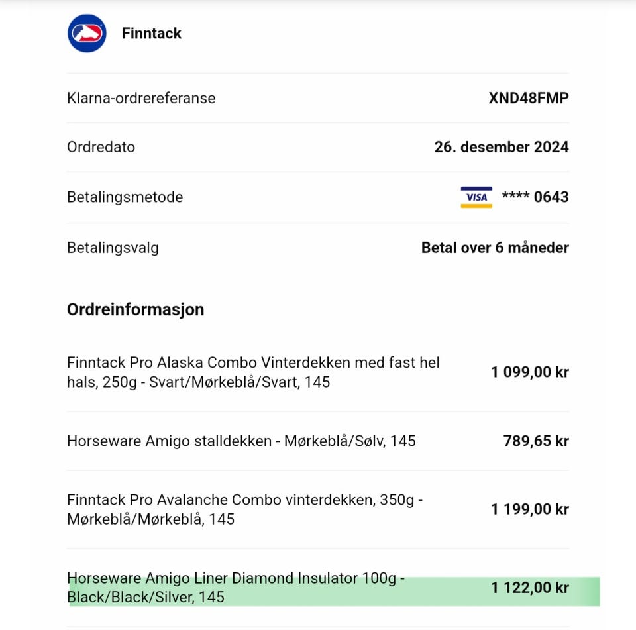Click the Betalingsvalg label

pos(113,248)
